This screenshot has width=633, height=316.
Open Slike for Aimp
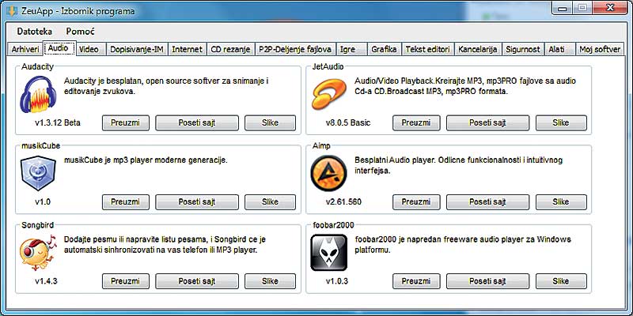click(561, 202)
